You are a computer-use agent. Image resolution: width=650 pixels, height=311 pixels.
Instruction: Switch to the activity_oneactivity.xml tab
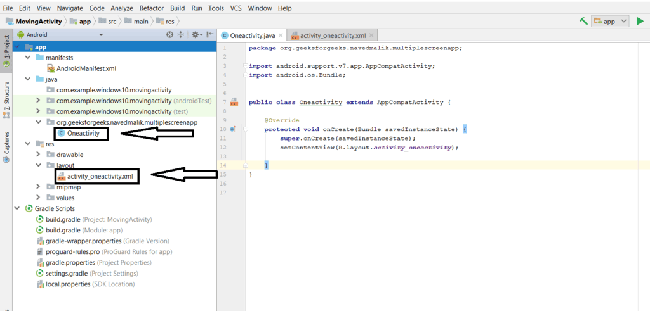click(x=333, y=35)
